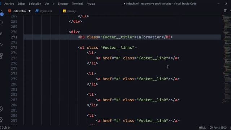Click the window title text
Screen dimensions: 231x130
click(x=160, y=4)
